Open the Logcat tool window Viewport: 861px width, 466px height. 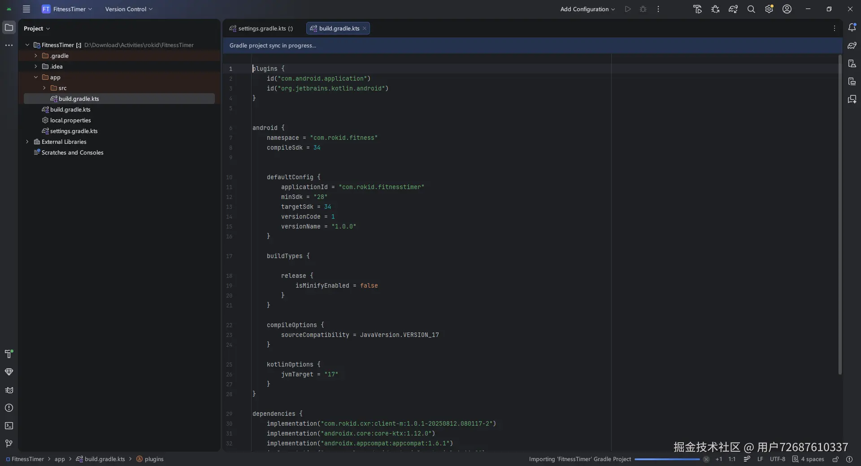tap(9, 390)
